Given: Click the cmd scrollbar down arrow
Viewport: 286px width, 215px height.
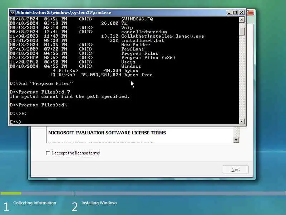Looking at the screenshot, I should pyautogui.click(x=242, y=121).
